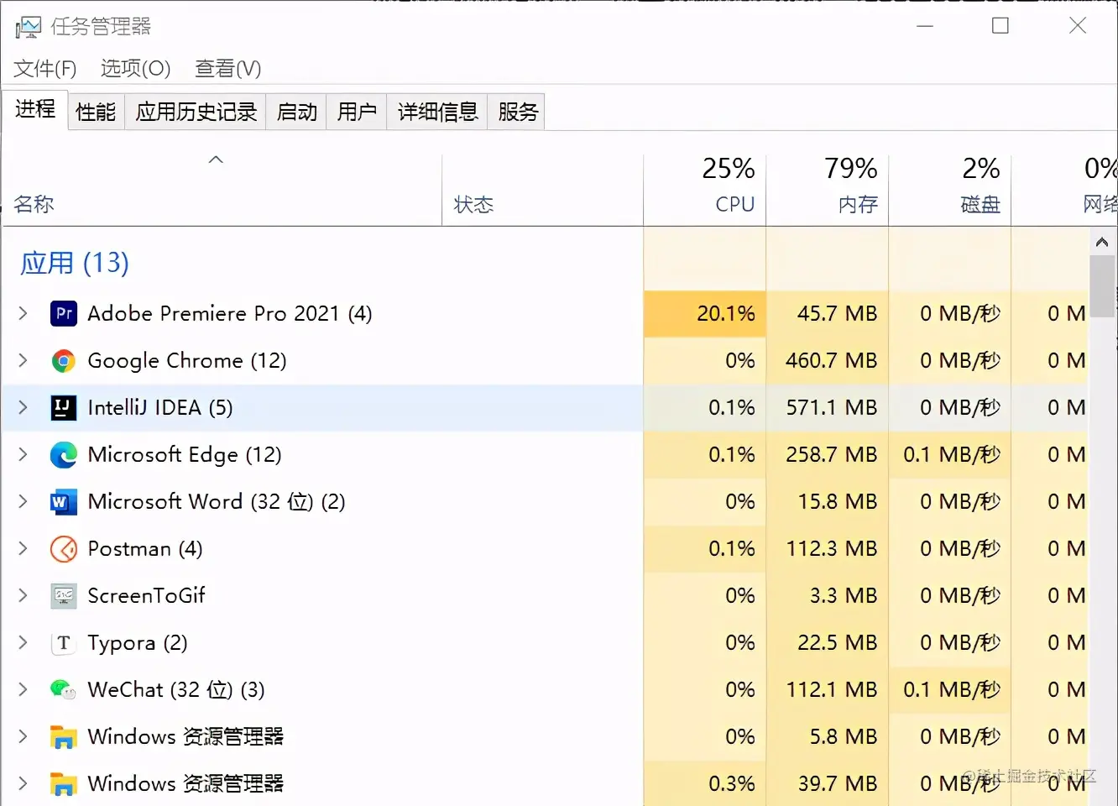Click the 3.3 MB memory value for ScreenToGif
Viewport: 1118px width, 806px height.
point(844,595)
